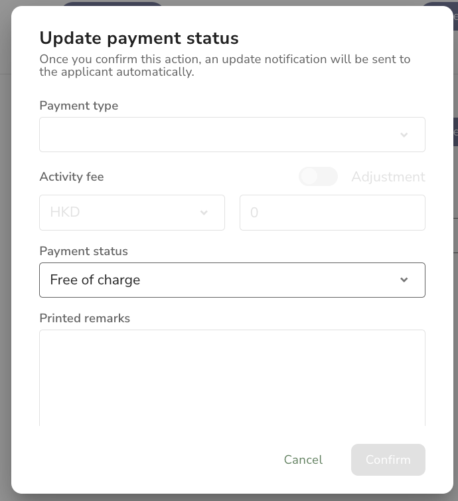Click Cancel to dismiss the dialog
The image size is (458, 501).
[x=303, y=460]
